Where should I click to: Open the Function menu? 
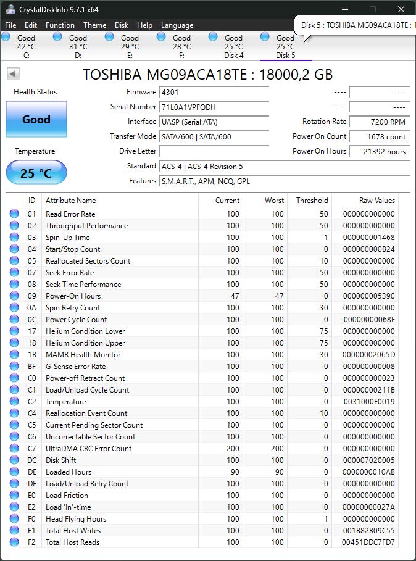click(x=60, y=25)
